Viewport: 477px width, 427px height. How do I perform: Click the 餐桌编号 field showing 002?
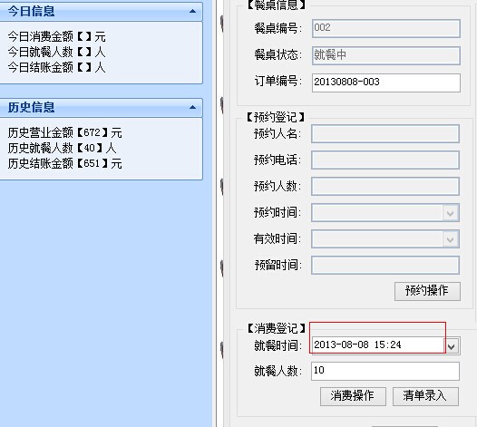pyautogui.click(x=386, y=29)
